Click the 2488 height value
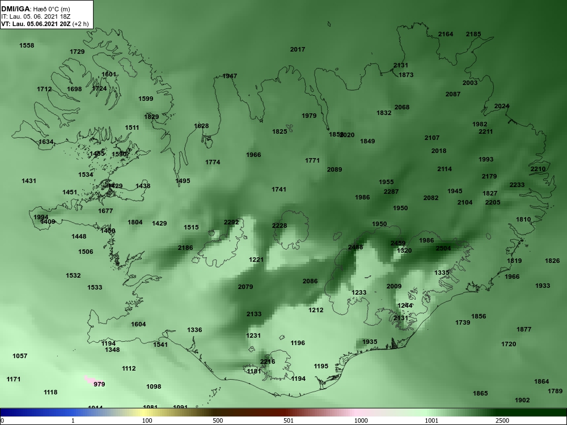 pyautogui.click(x=356, y=248)
